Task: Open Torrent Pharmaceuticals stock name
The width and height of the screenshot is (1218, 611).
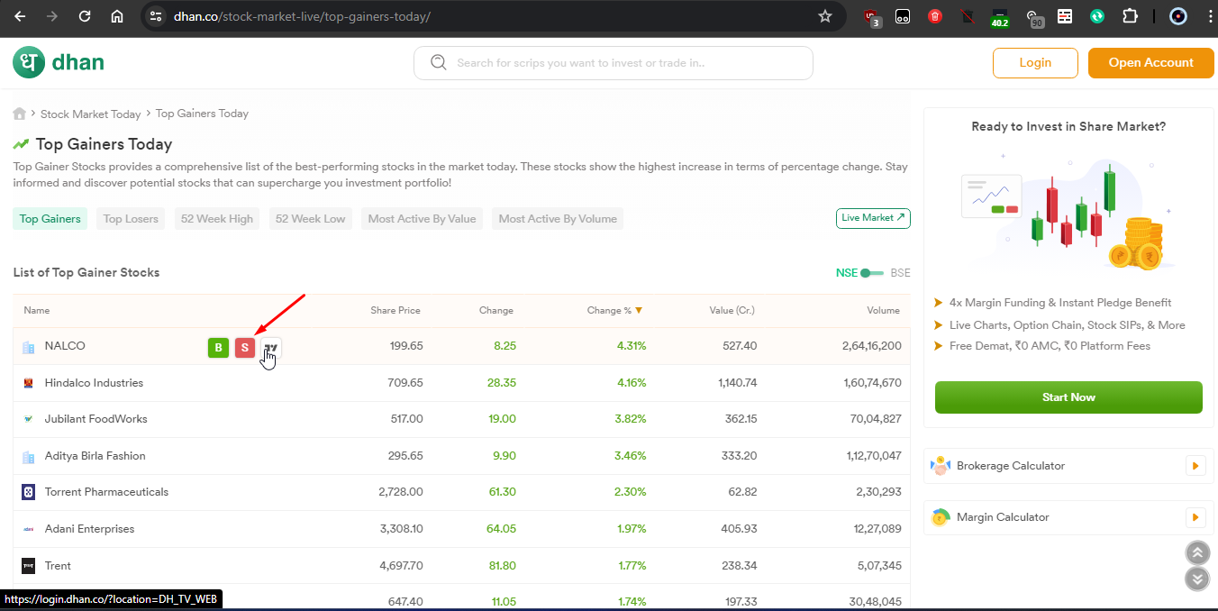Action: 106,492
